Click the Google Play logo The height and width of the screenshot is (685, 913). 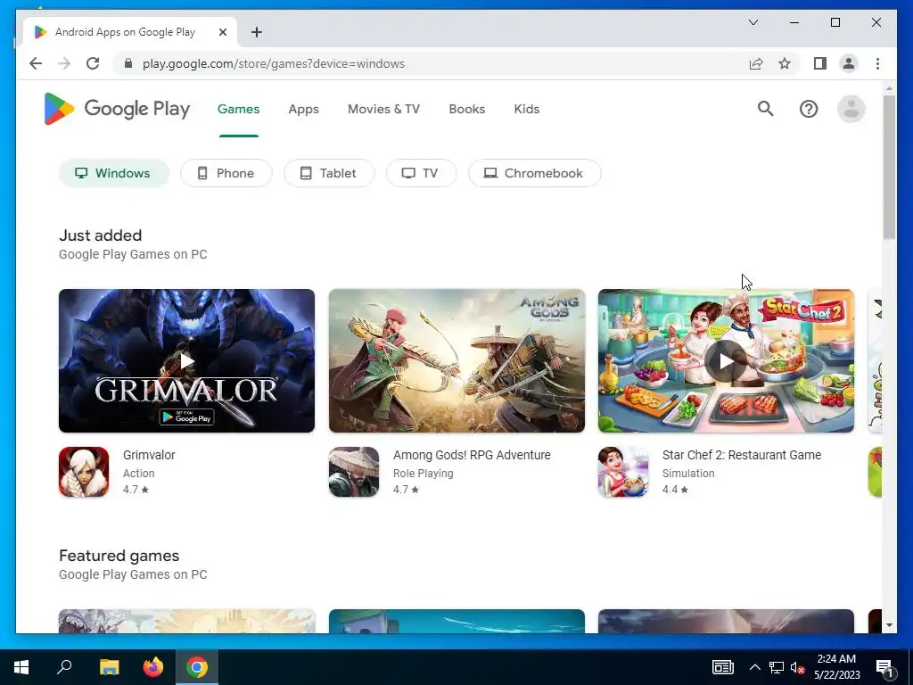click(x=117, y=109)
